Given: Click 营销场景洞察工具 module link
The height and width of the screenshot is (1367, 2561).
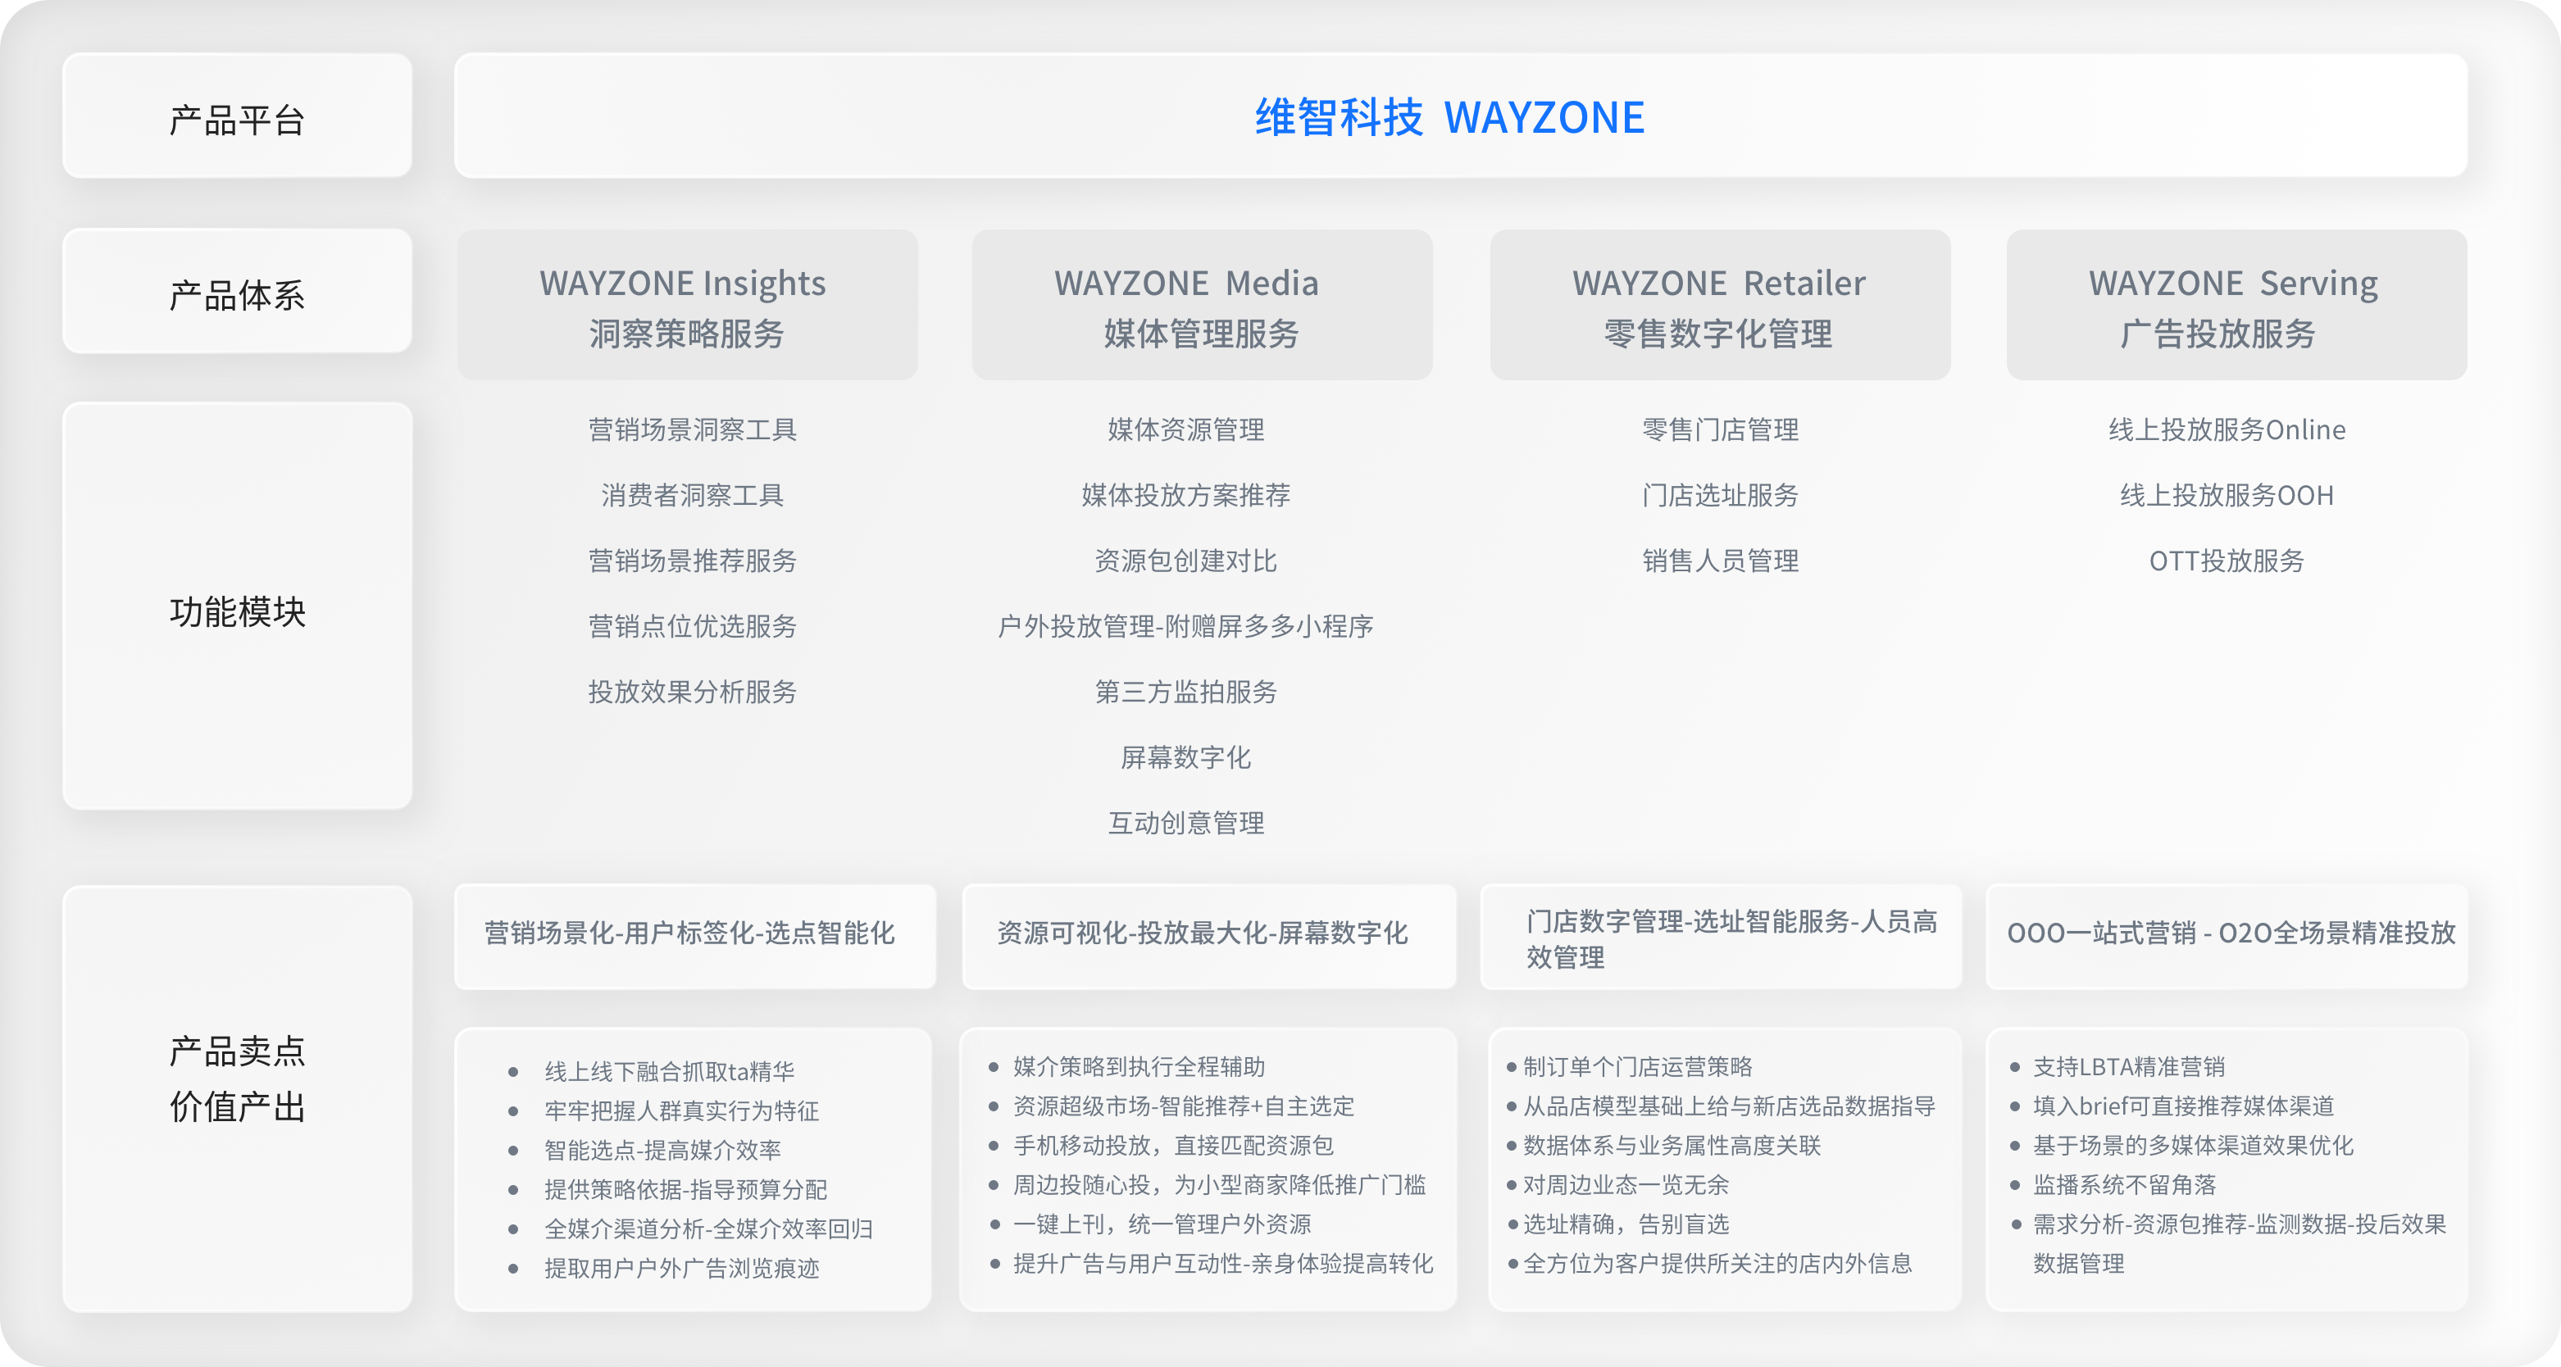Looking at the screenshot, I should tap(692, 429).
